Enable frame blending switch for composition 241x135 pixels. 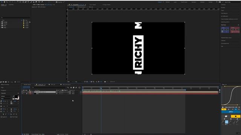(74, 87)
